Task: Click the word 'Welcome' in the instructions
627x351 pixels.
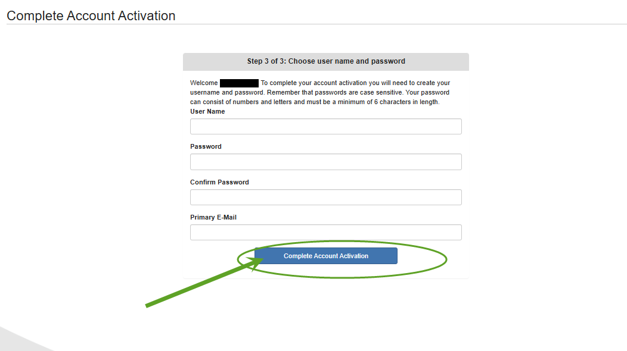Action: click(x=204, y=83)
